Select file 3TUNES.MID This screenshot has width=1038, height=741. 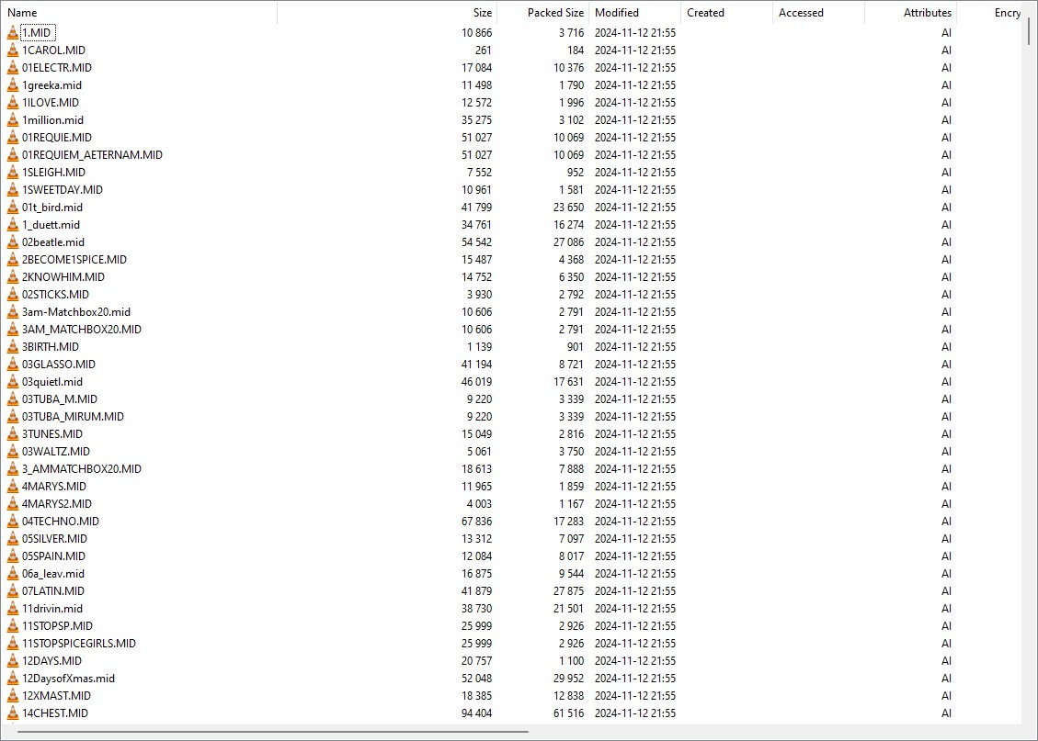52,434
